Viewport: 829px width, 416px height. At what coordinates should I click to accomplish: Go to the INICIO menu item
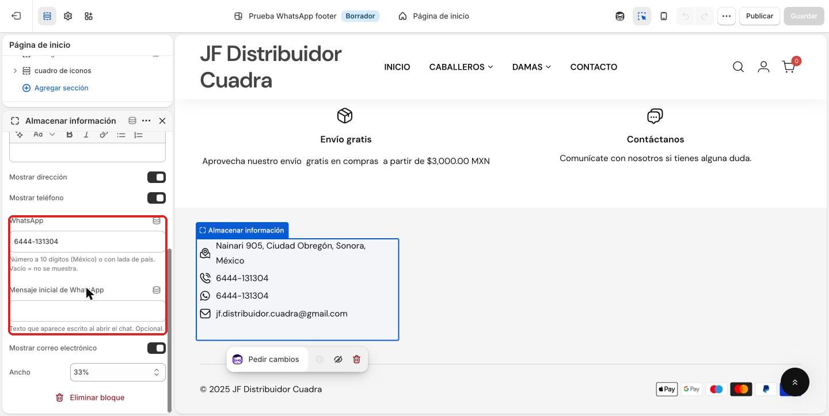coord(397,67)
